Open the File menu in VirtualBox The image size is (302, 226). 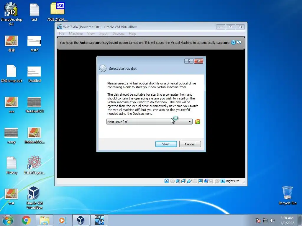tap(62, 34)
